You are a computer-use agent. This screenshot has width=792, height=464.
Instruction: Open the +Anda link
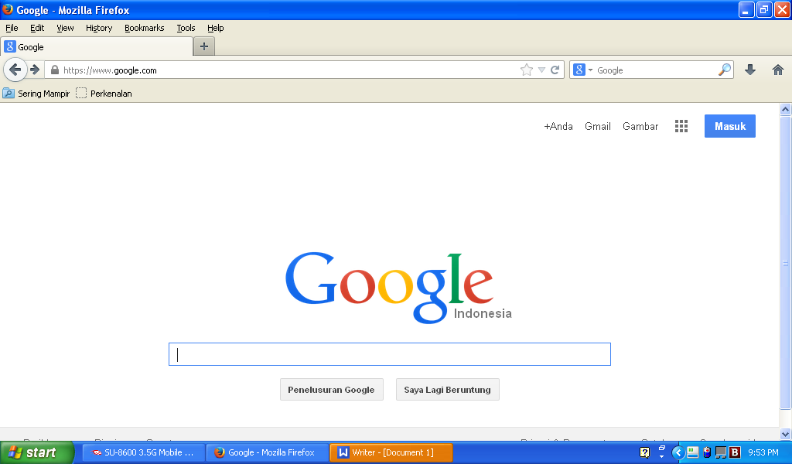558,126
